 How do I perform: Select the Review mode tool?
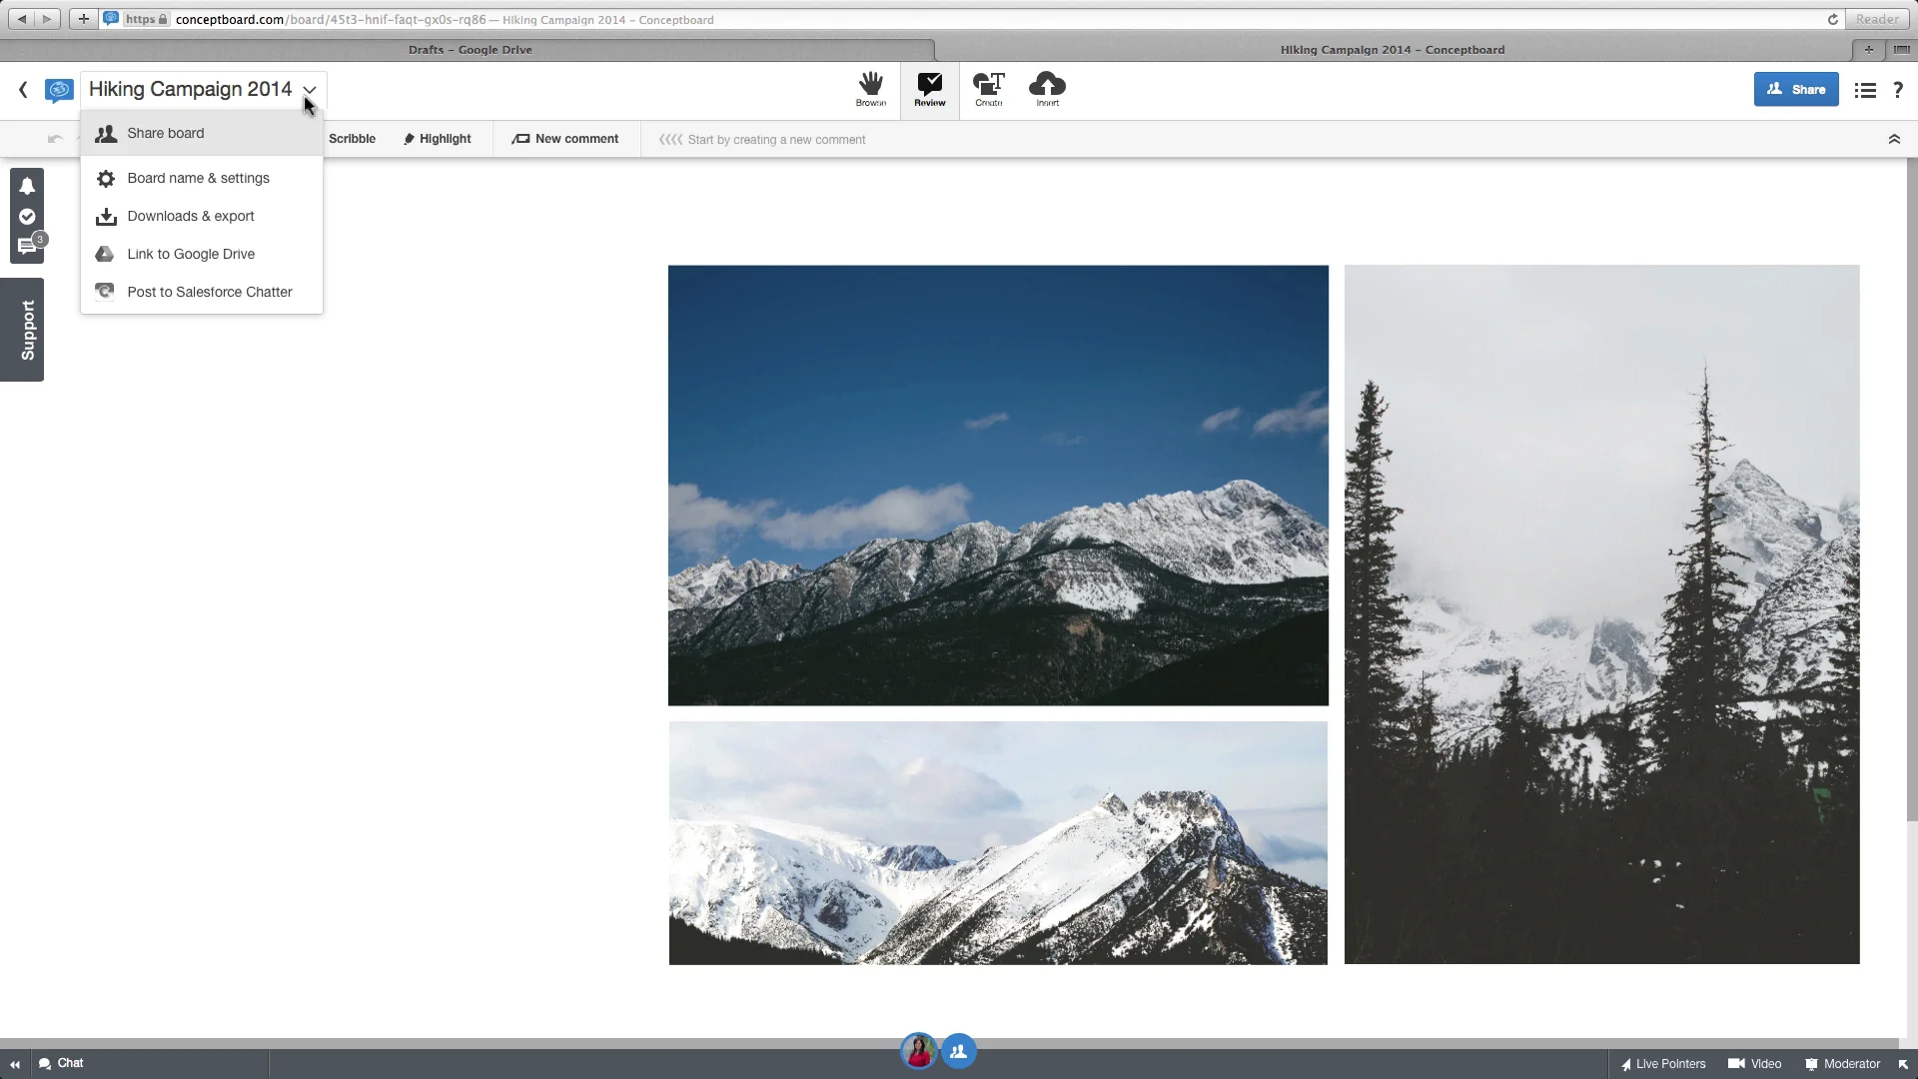pos(929,90)
